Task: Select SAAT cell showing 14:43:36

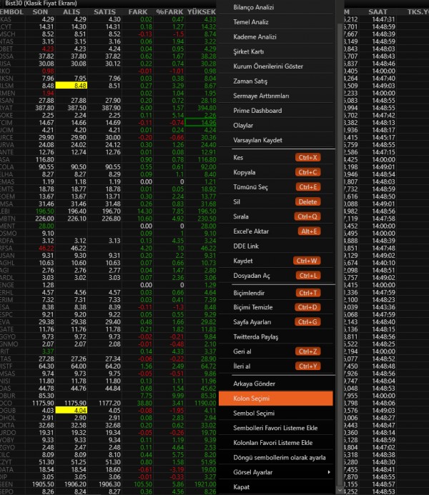Action: (378, 307)
